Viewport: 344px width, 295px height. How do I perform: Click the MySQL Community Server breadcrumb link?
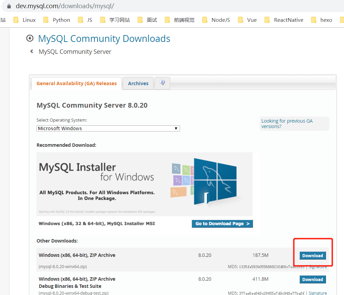pyautogui.click(x=75, y=52)
